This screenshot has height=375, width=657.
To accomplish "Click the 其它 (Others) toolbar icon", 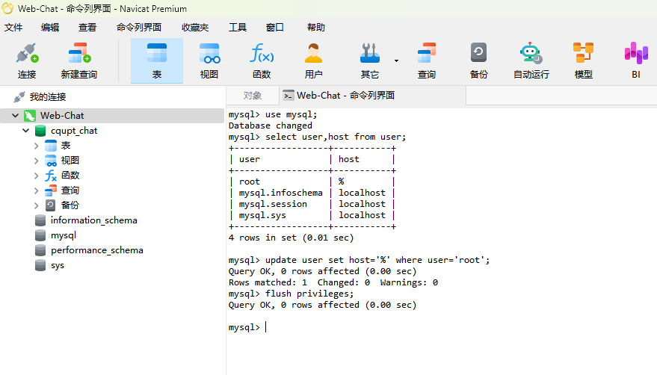I will [369, 61].
